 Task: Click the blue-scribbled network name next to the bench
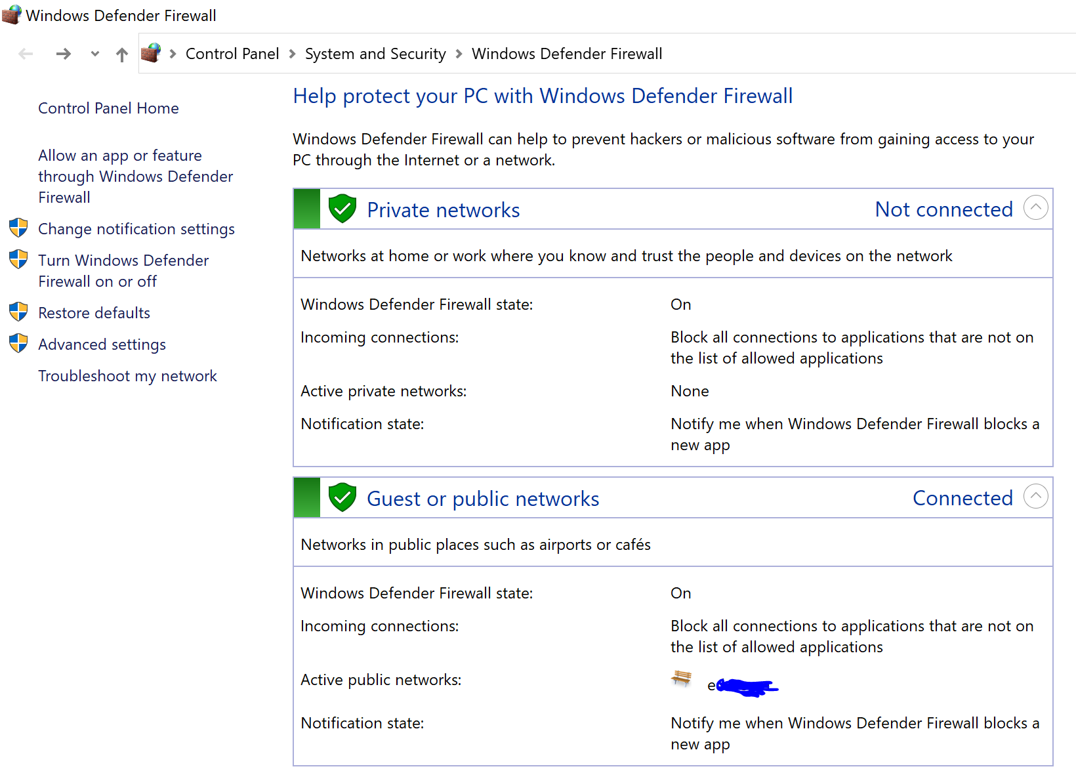743,685
